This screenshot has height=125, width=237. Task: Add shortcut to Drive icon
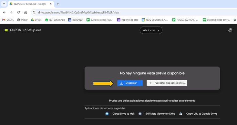tap(230, 30)
